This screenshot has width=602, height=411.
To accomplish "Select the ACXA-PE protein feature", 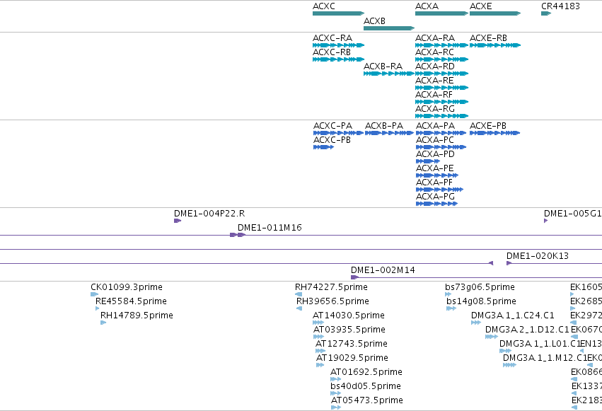I will point(437,175).
